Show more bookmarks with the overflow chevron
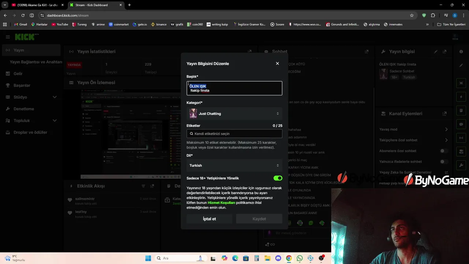 coord(427,25)
